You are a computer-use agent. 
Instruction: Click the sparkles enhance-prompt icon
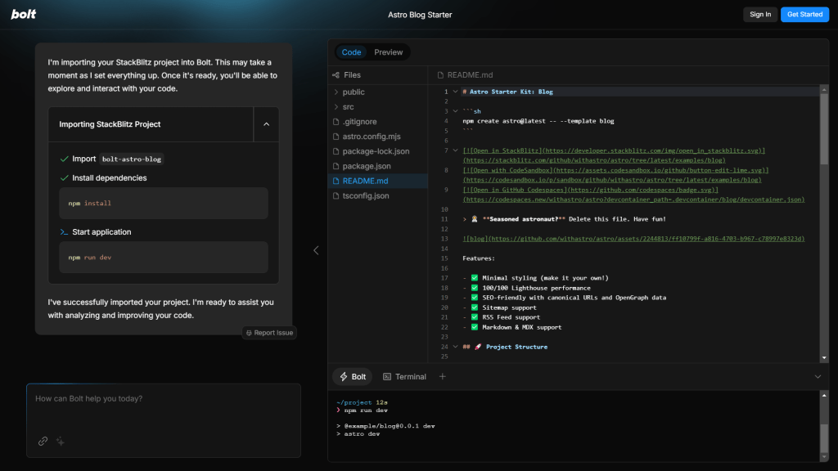tap(60, 441)
